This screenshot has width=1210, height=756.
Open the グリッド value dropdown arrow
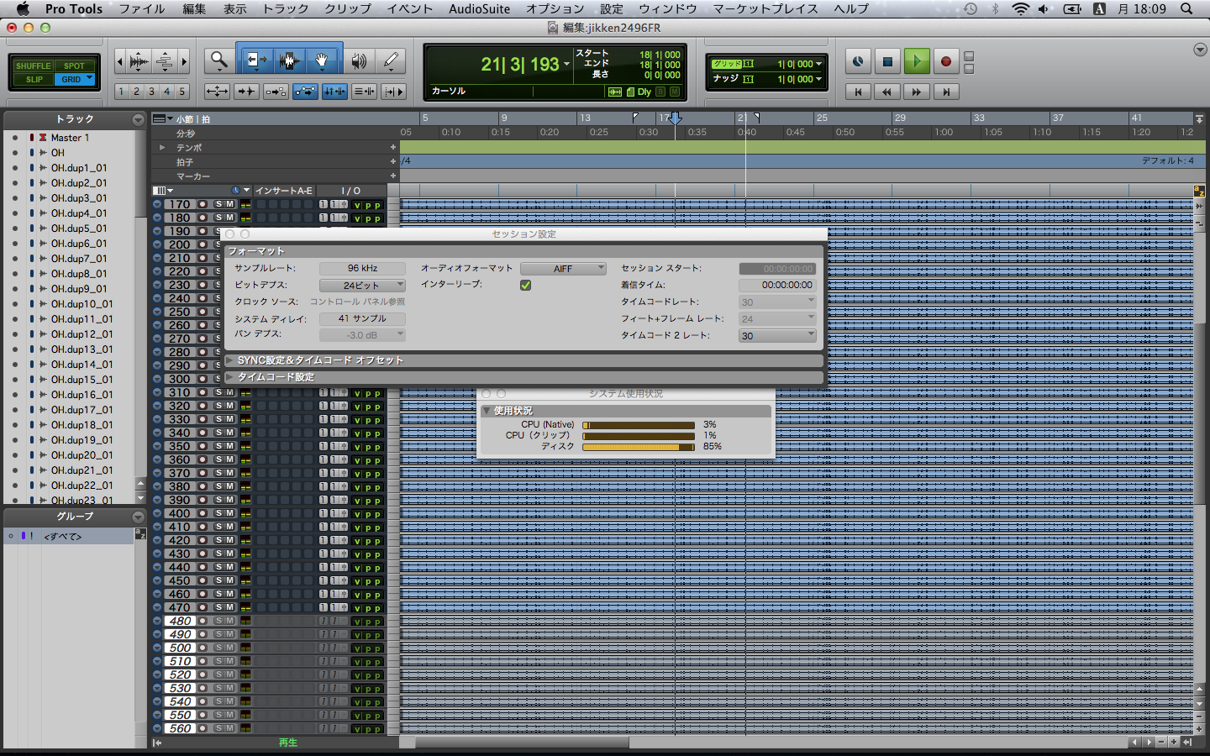click(818, 64)
